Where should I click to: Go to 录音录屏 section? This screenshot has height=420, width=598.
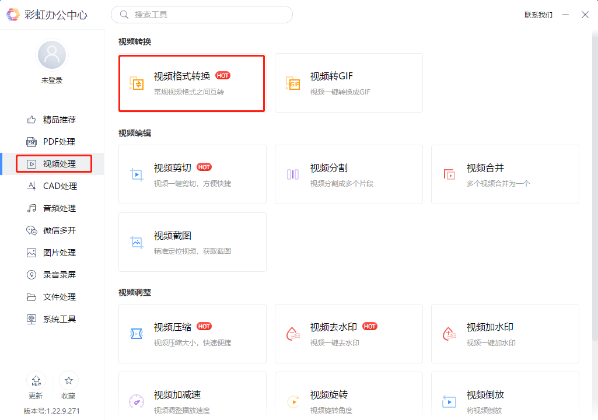[x=53, y=275]
